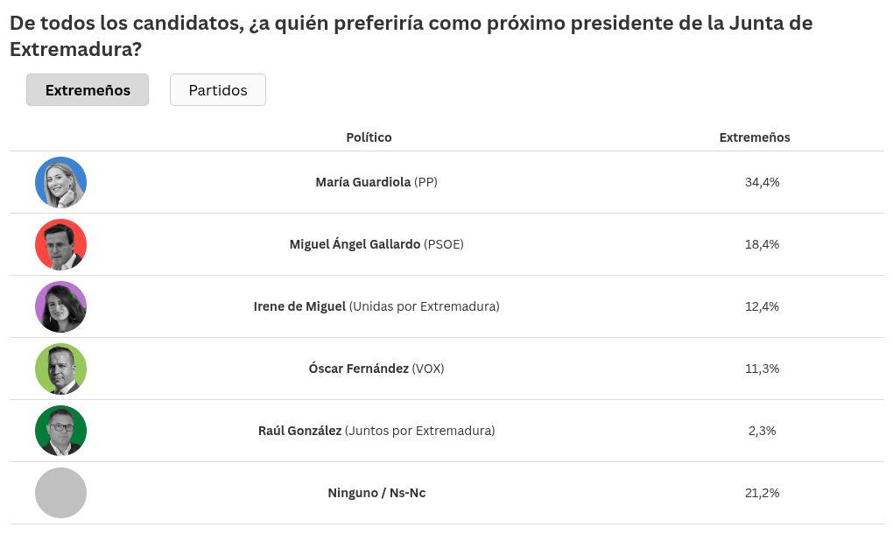Switch to the Partidos tab
Image resolution: width=893 pixels, height=534 pixels.
(217, 90)
